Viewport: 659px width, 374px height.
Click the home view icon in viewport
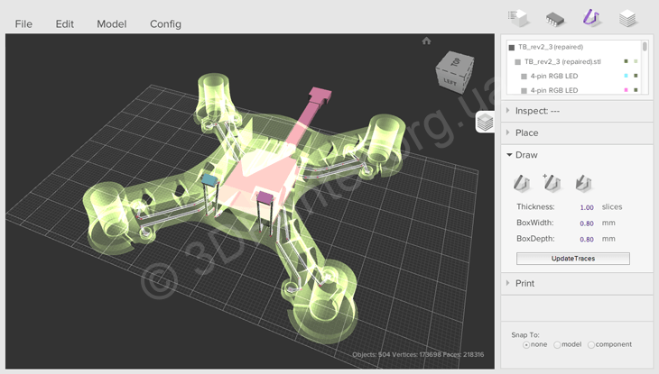(x=426, y=41)
